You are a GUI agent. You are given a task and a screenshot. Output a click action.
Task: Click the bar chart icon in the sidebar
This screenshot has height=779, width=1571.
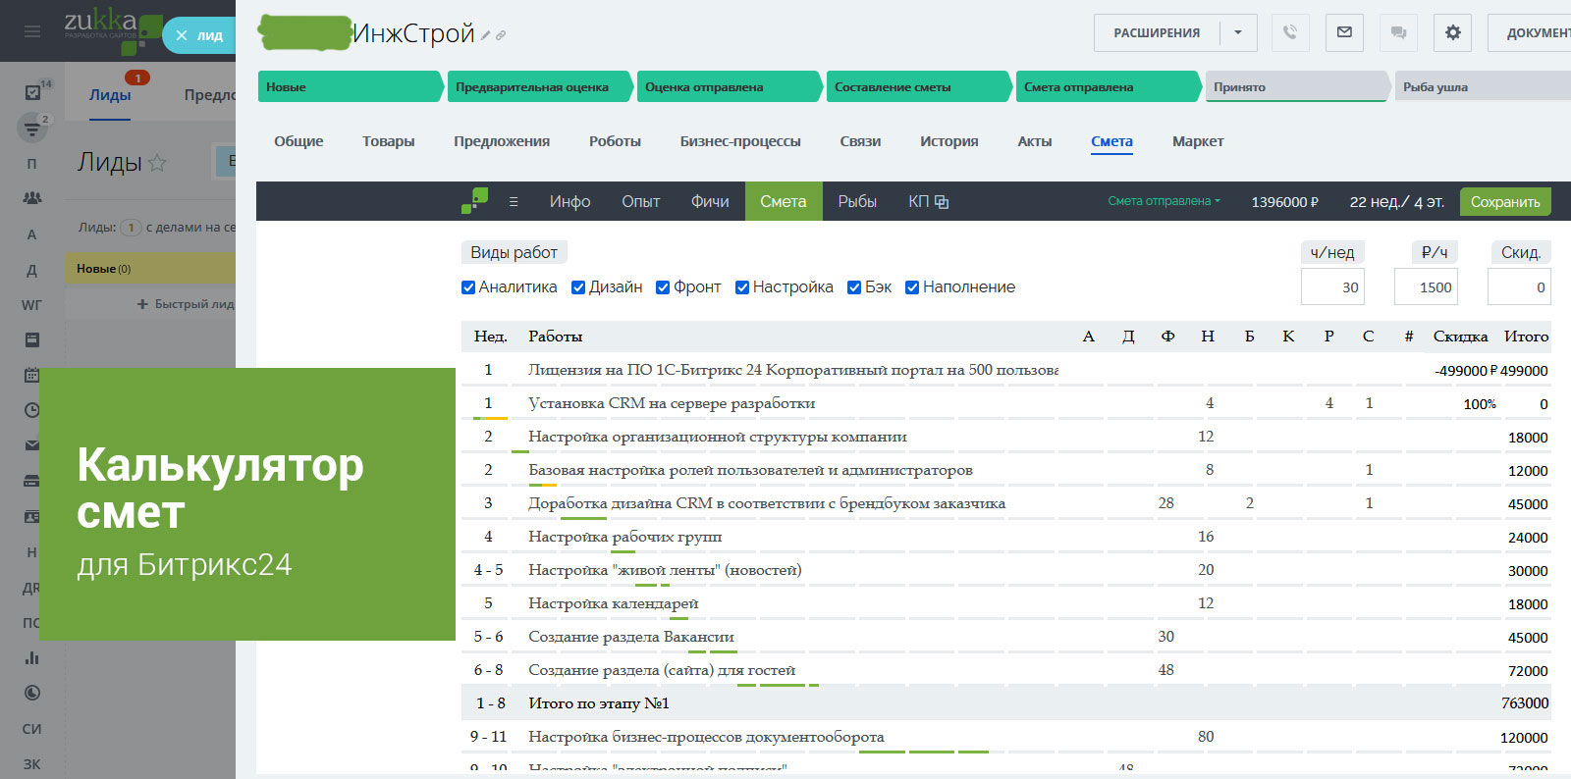click(32, 657)
